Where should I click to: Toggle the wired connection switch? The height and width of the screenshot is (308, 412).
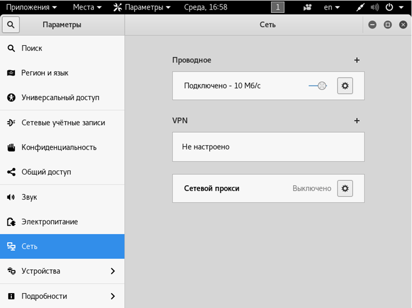tap(318, 85)
